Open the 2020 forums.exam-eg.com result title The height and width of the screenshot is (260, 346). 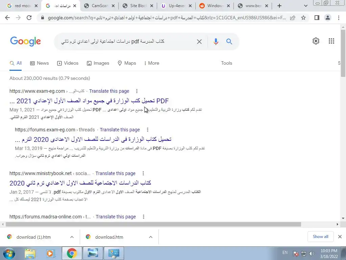(93, 139)
